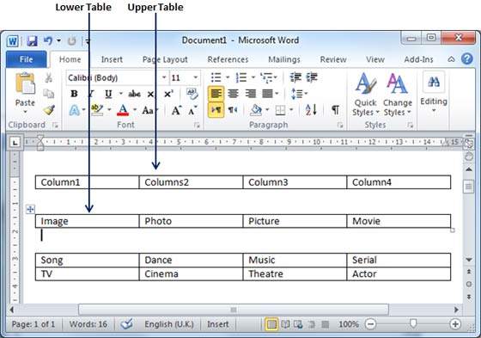481x338 pixels.
Task: Expand Shading color dropdown arrow
Action: (x=267, y=110)
